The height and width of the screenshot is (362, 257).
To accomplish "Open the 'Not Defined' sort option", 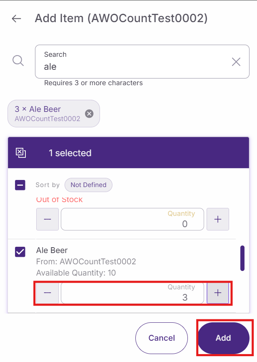I will (x=88, y=185).
